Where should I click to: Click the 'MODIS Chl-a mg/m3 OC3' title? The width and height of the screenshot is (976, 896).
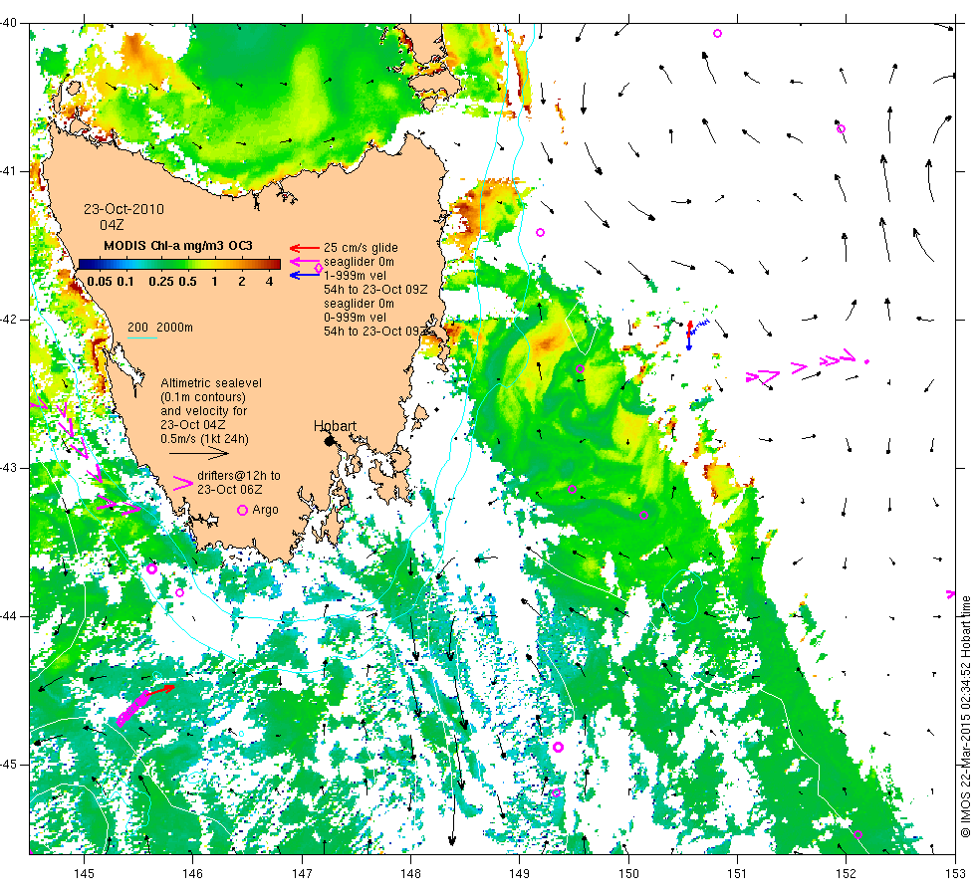pos(178,246)
